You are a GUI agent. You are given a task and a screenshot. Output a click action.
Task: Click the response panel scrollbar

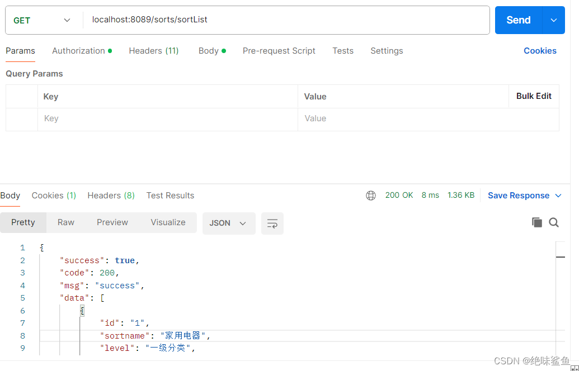pyautogui.click(x=561, y=257)
